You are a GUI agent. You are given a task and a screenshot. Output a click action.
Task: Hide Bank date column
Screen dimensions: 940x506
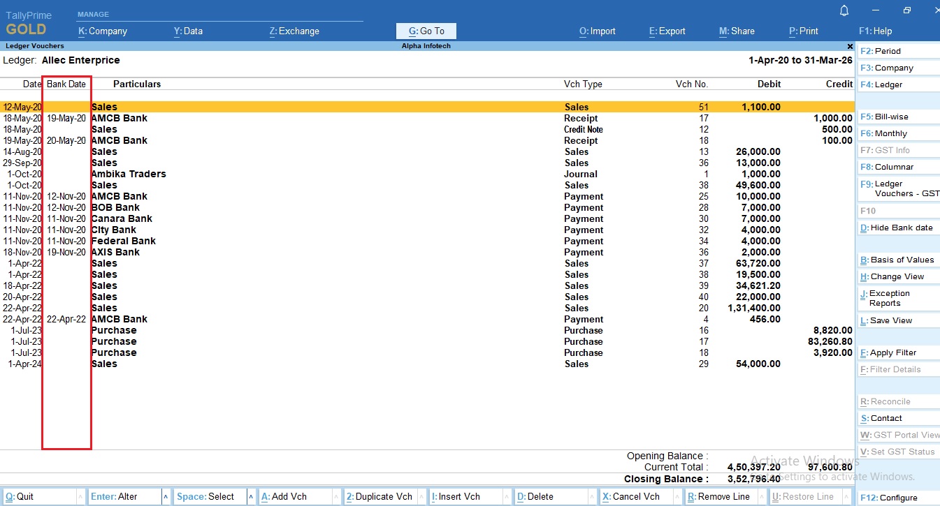pos(897,228)
